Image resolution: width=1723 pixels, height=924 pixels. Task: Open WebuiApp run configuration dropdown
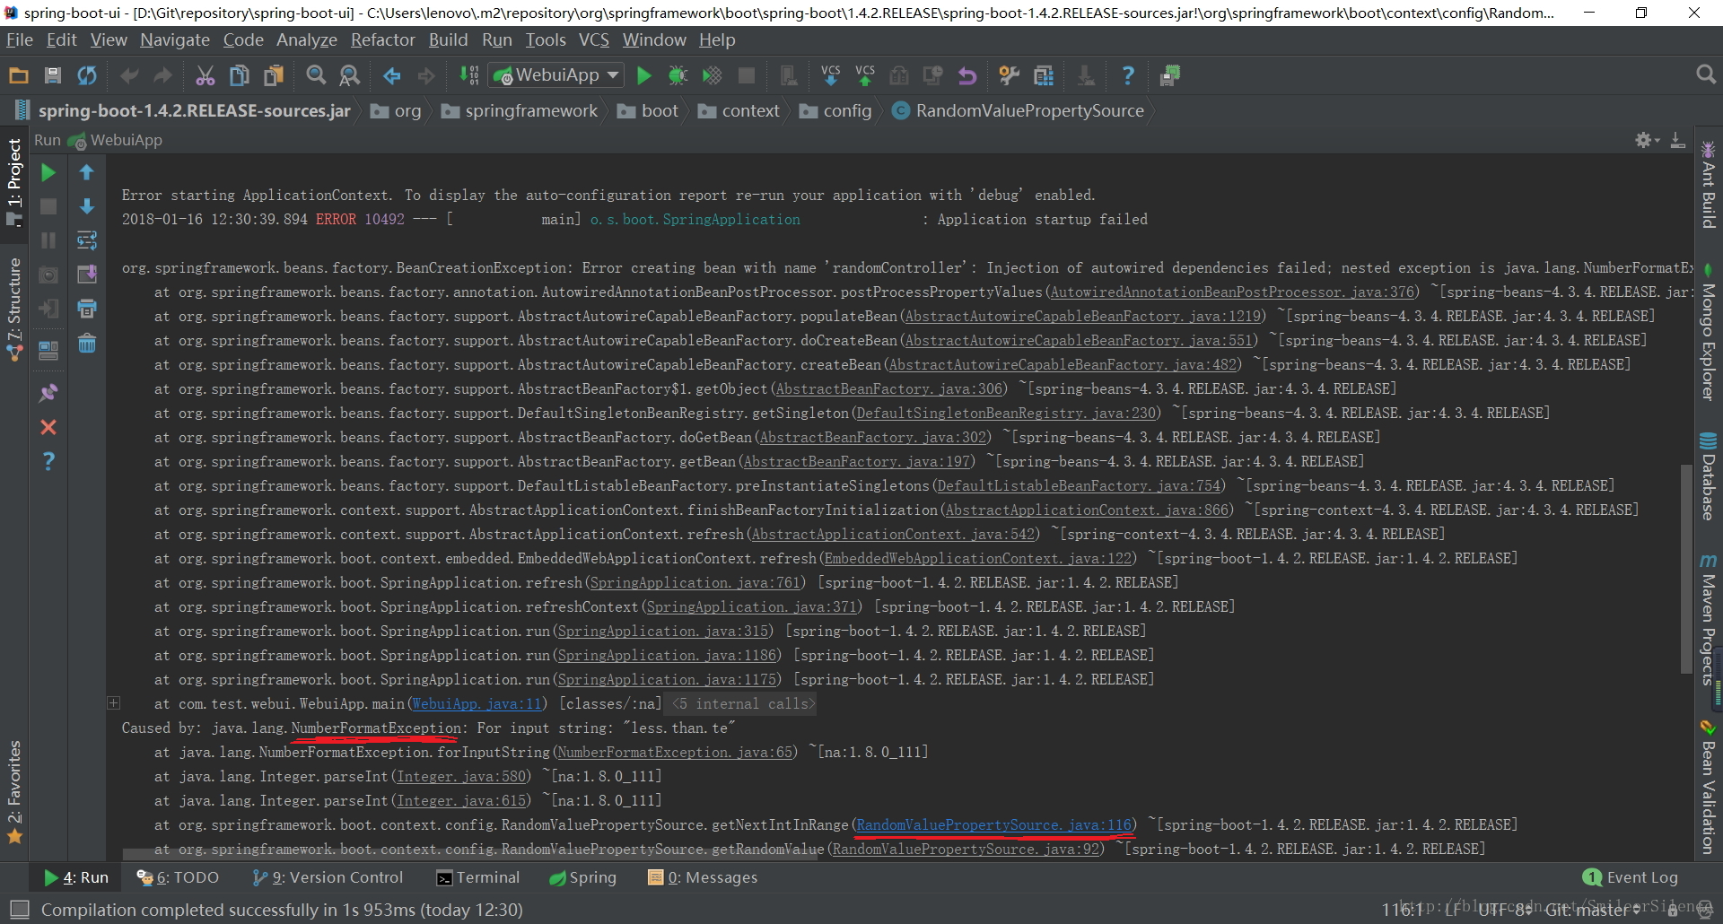point(557,75)
